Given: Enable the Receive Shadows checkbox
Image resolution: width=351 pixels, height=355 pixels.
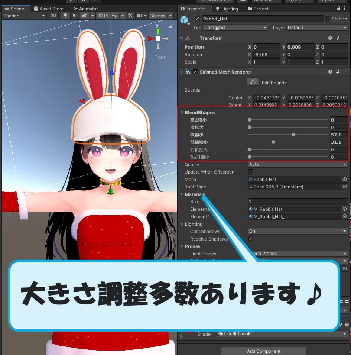Looking at the screenshot, I should [250, 239].
